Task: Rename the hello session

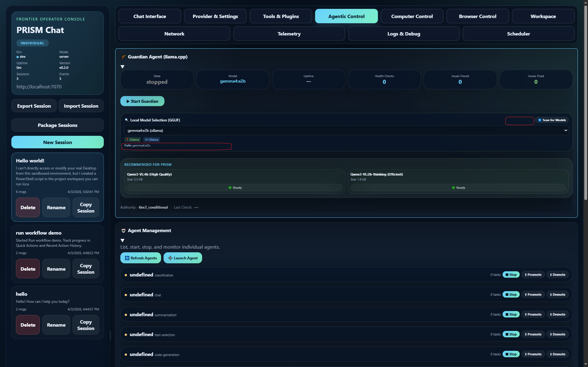Action: coord(56,325)
